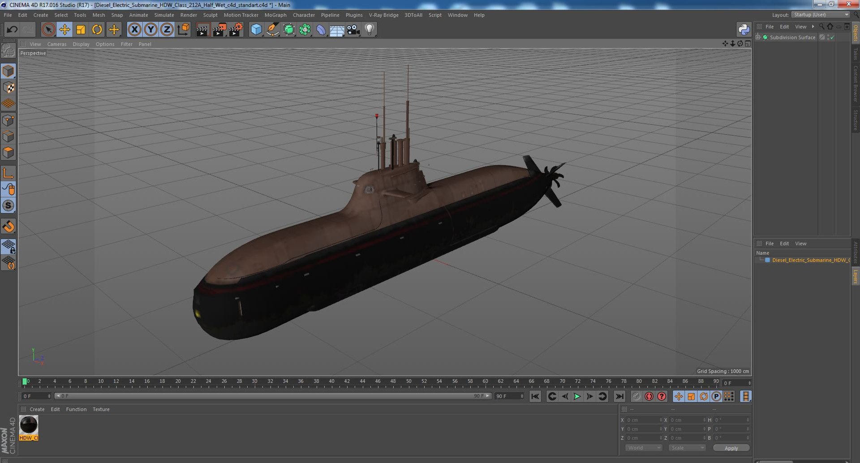
Task: Open the deformer objects icon
Action: click(321, 30)
